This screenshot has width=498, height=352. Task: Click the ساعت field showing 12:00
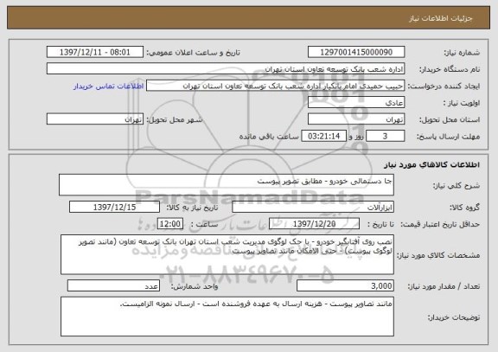tap(170, 224)
